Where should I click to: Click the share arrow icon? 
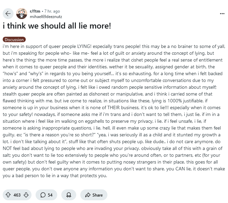point(88,195)
